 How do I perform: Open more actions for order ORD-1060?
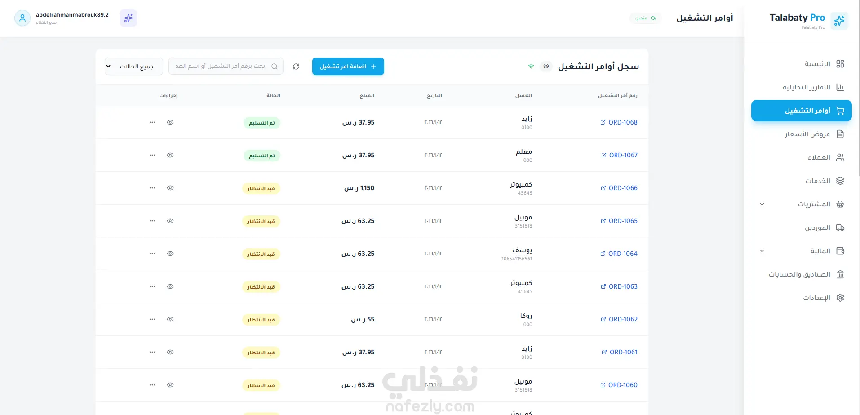click(152, 385)
